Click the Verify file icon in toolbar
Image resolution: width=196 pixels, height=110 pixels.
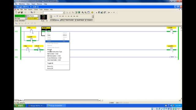tap(76, 13)
